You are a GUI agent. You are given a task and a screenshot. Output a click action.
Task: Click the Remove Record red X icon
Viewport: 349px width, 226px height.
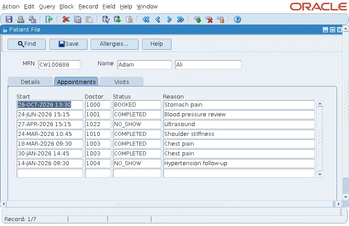209,20
